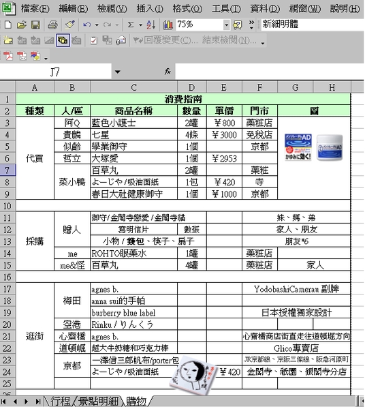Select the Yojiya face picture near row 24
This screenshot has height=409, width=365.
pyautogui.click(x=193, y=374)
